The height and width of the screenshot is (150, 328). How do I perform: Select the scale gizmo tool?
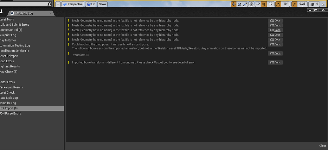point(245,4)
